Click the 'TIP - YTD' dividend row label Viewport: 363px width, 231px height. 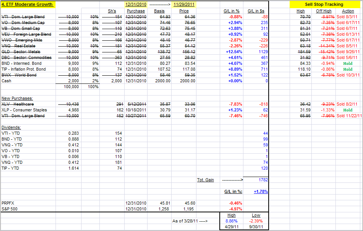[10, 168]
